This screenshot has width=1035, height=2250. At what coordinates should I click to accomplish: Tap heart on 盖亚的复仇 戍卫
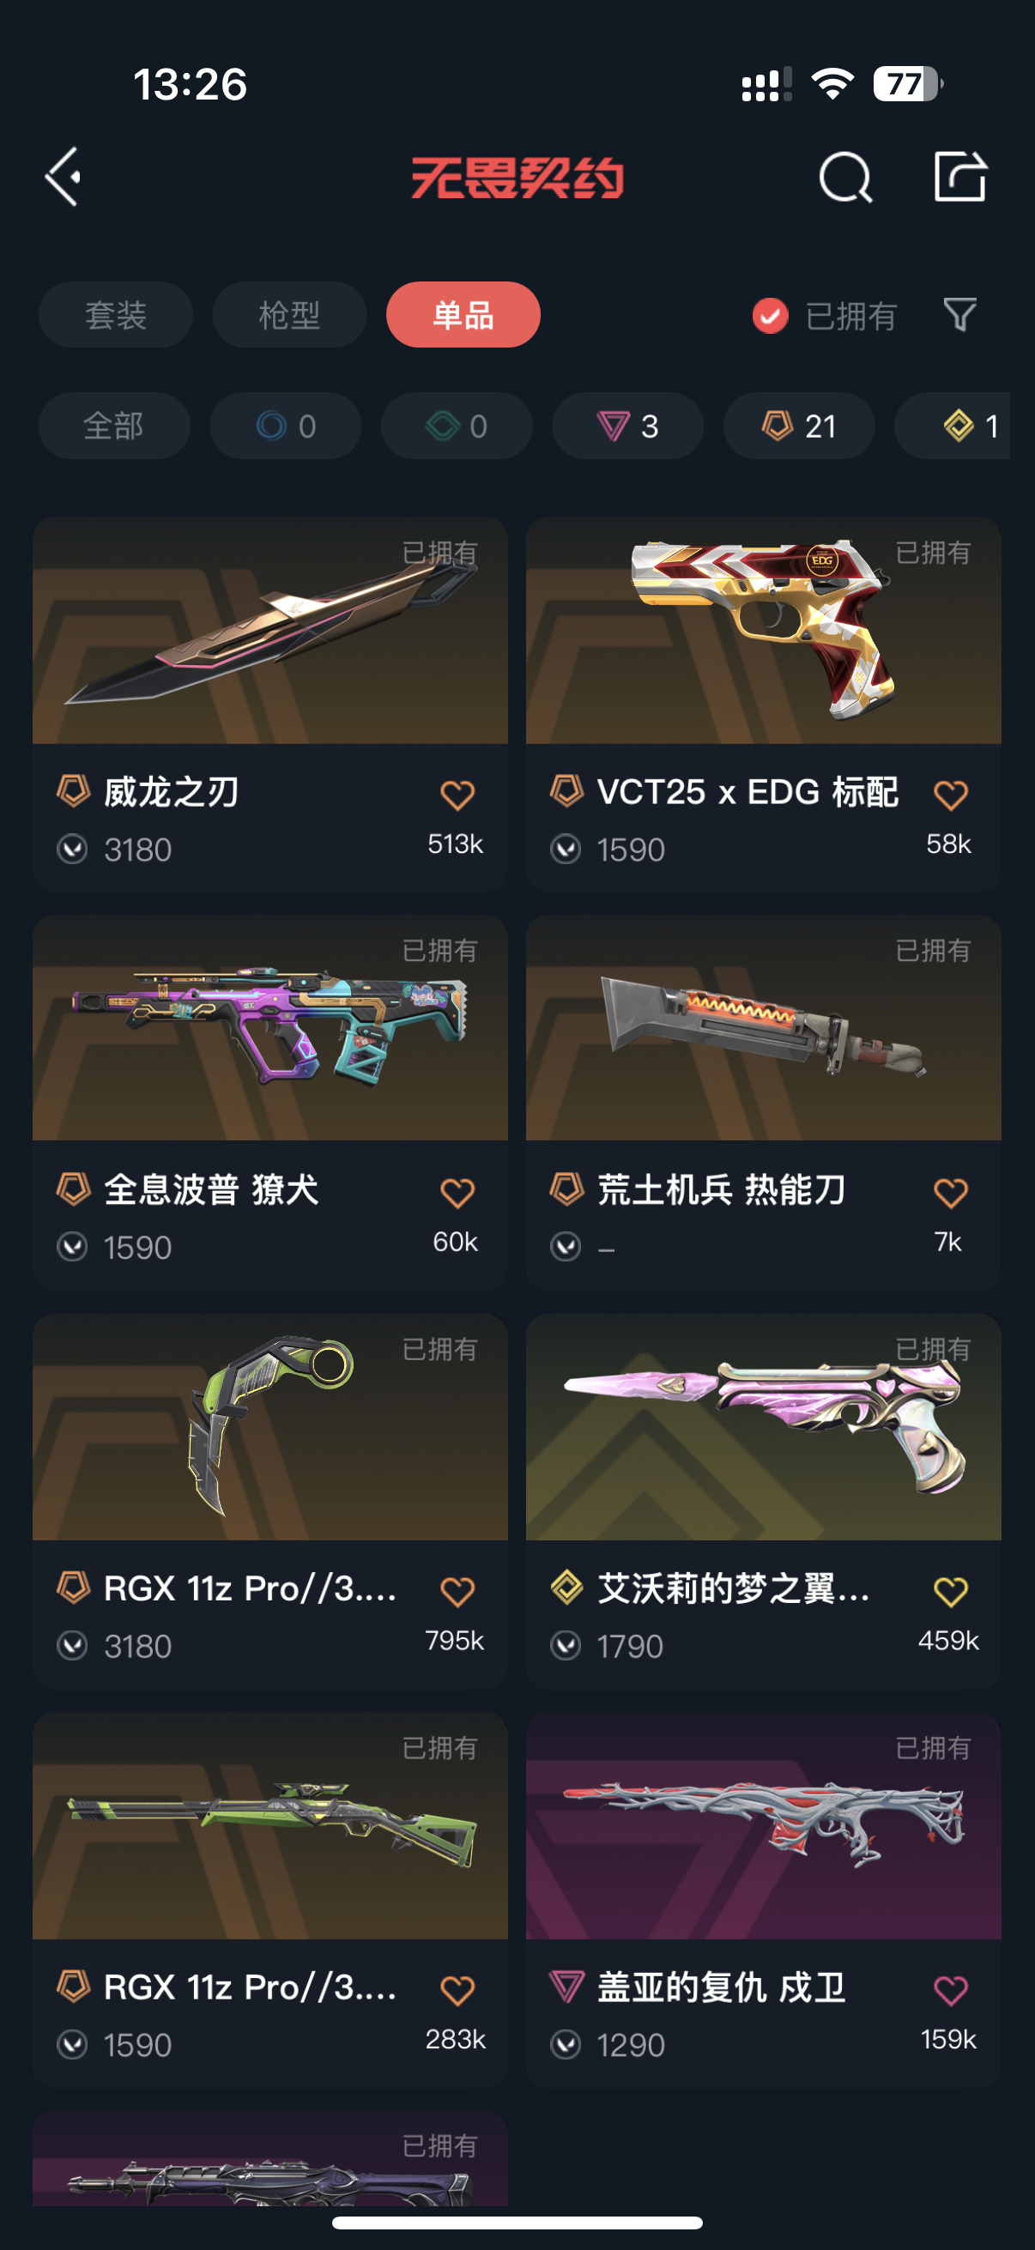[950, 1991]
